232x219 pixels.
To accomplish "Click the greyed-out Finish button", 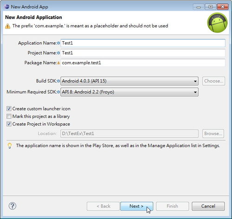I will click(172, 206).
